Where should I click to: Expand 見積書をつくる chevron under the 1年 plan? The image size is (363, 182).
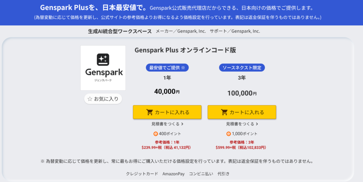point(182,124)
